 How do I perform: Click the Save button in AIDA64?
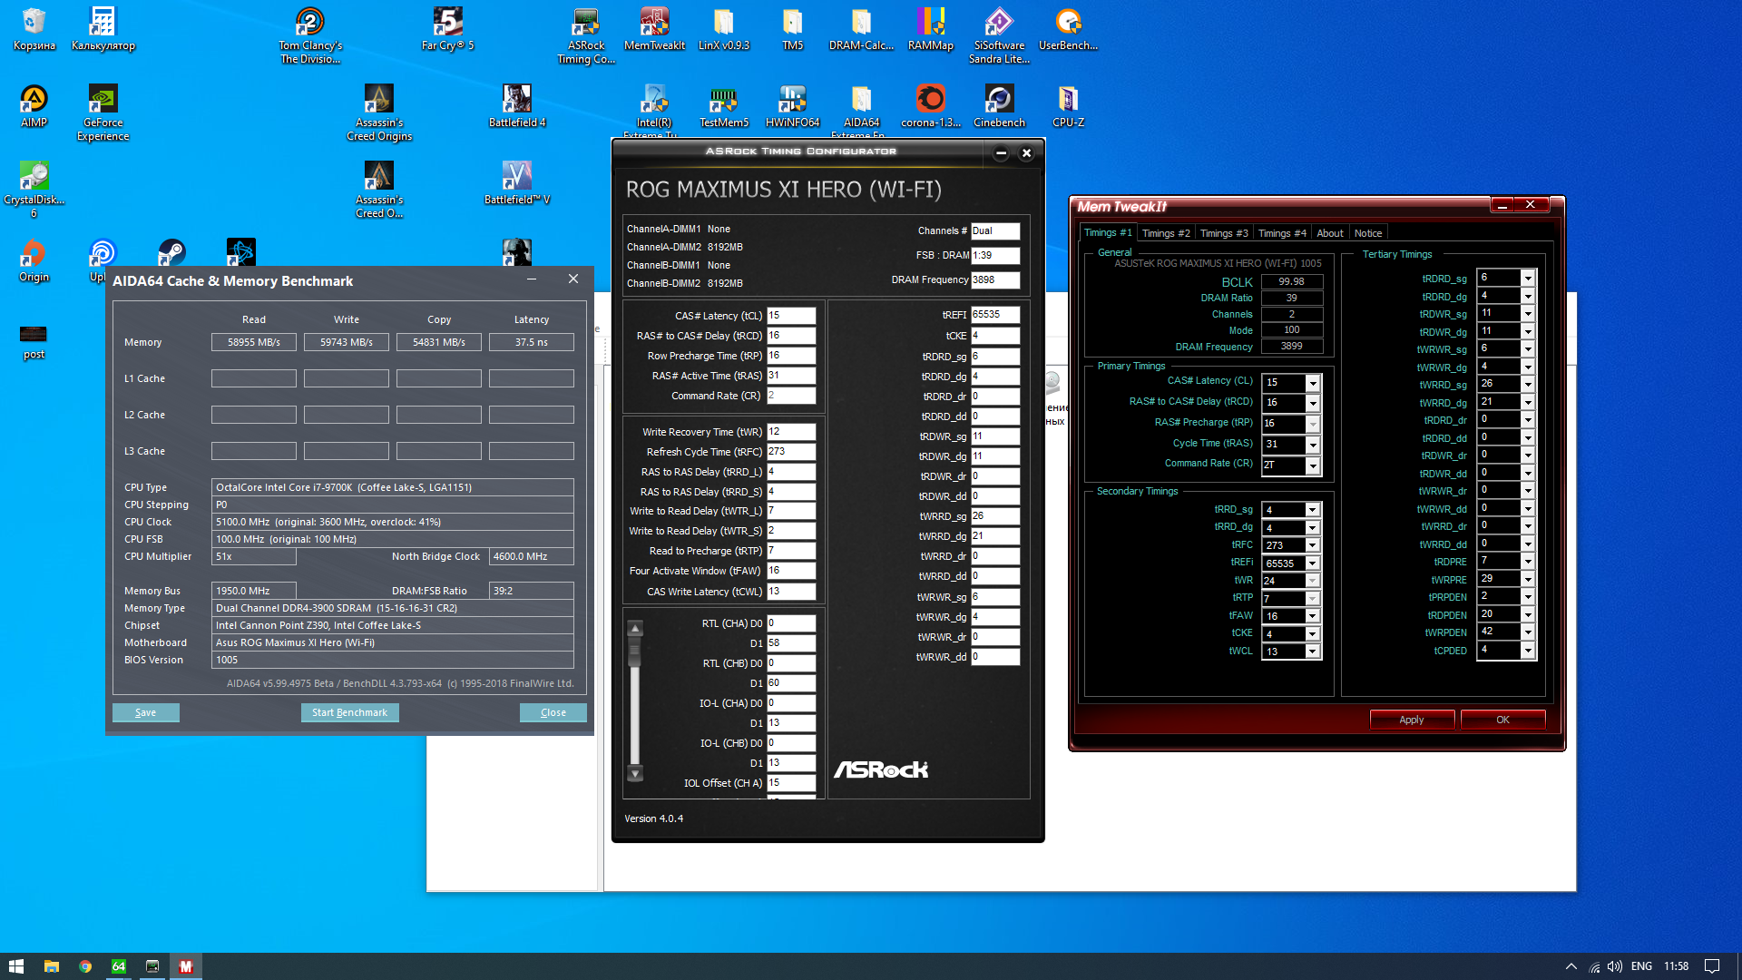tap(145, 712)
